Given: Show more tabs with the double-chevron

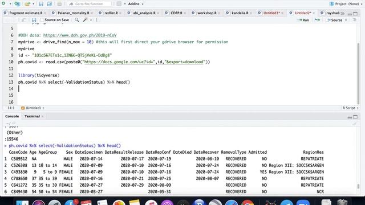Looking at the screenshot, I should pyautogui.click(x=342, y=13).
